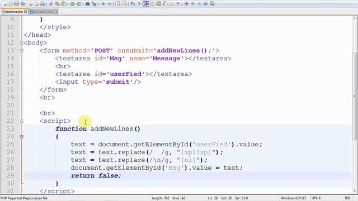Click 'lines : 42' in status bar
The height and width of the screenshot is (201, 358).
pos(179,198)
